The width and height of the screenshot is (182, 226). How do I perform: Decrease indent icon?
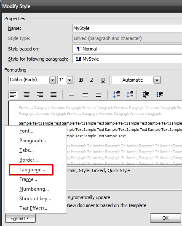(x=146, y=95)
